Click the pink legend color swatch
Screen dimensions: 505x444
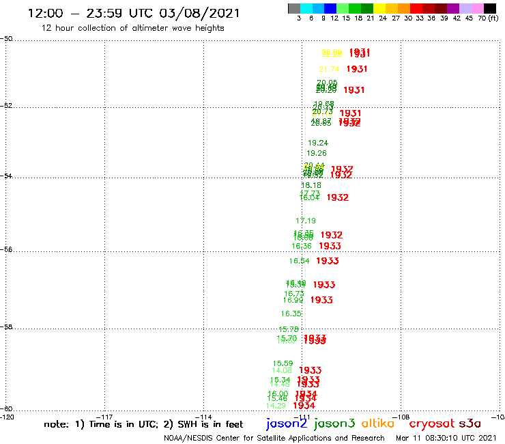pyautogui.click(x=477, y=8)
